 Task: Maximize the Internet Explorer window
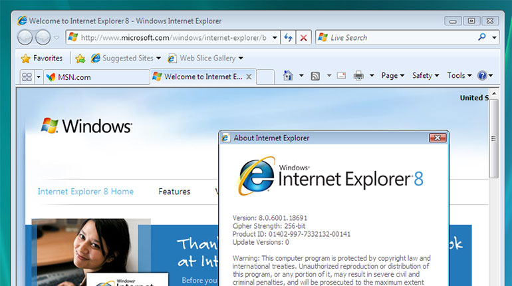pyautogui.click(x=471, y=21)
